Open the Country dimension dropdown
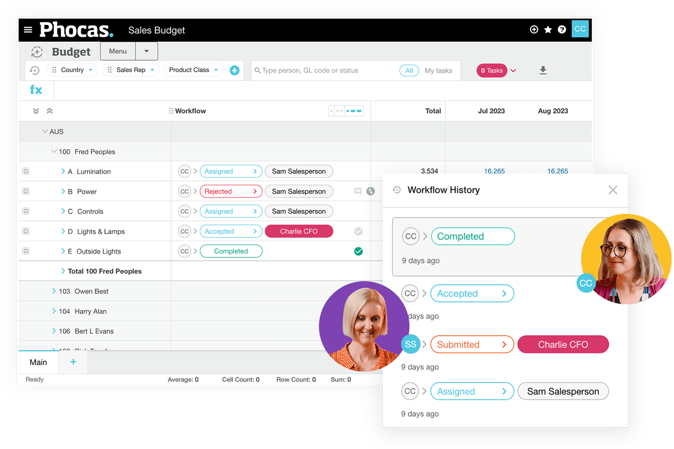Viewport: 674px width, 449px height. point(73,70)
